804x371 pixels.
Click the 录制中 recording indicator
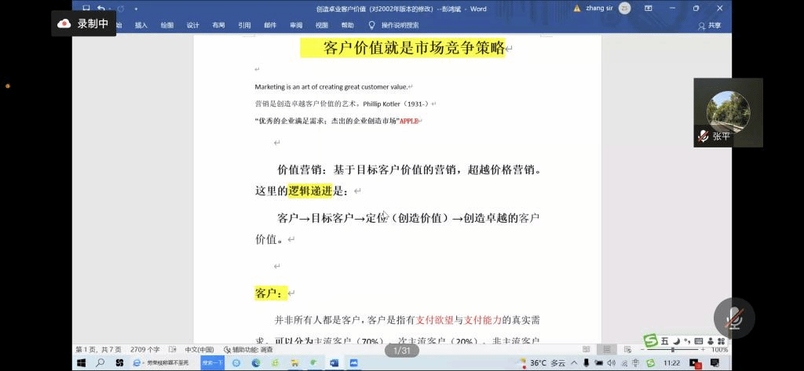click(x=83, y=24)
